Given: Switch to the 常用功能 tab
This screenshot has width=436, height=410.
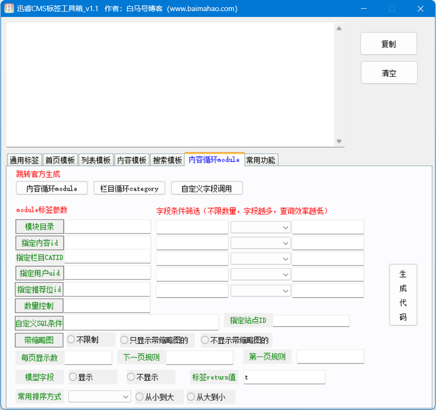Looking at the screenshot, I should [x=261, y=160].
